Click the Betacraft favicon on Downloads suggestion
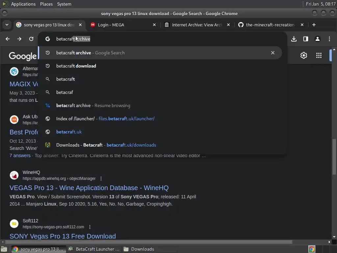This screenshot has height=253, width=337. [48, 145]
